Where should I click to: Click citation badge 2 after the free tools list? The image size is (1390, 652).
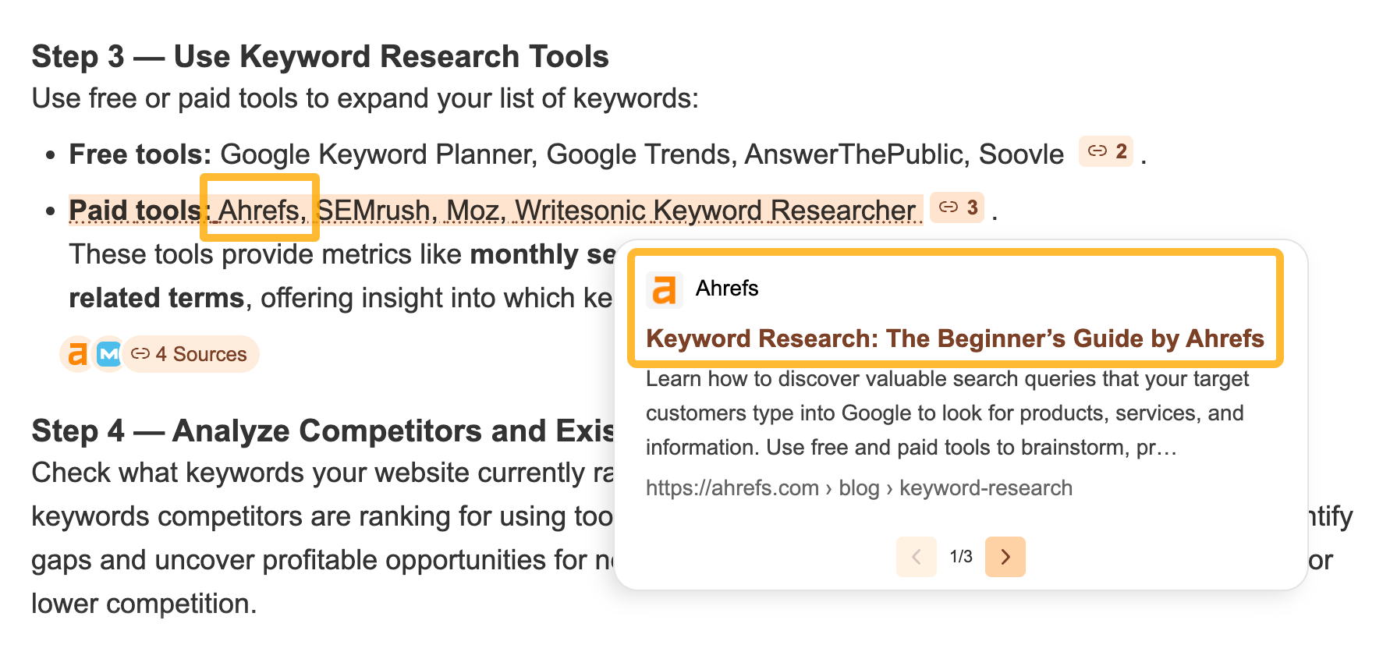click(1105, 152)
